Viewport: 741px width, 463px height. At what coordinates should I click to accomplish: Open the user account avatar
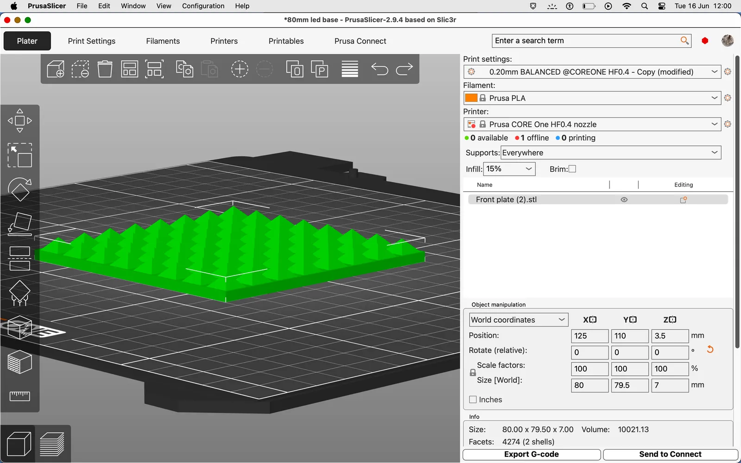[x=728, y=41]
